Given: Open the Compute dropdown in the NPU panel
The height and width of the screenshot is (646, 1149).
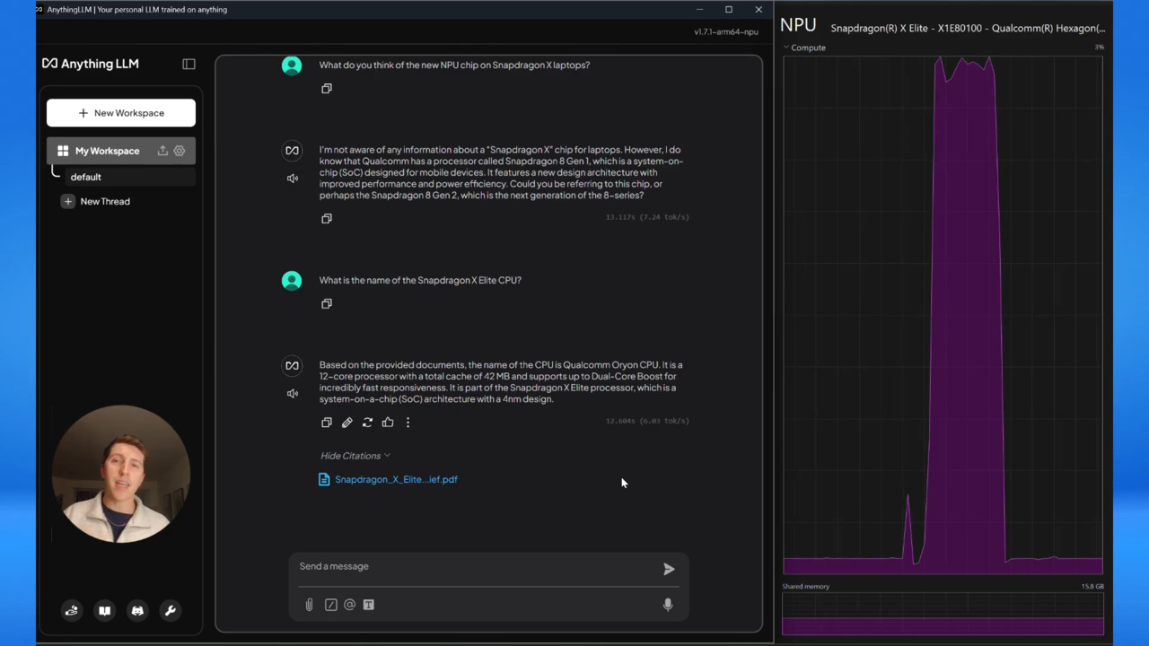Looking at the screenshot, I should pos(806,48).
